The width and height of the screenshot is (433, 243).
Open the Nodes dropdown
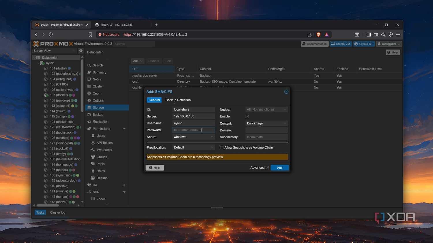[x=266, y=109]
